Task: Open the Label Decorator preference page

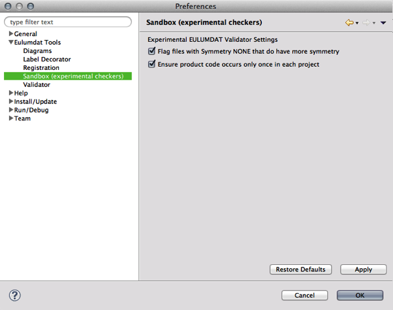Action: point(47,60)
